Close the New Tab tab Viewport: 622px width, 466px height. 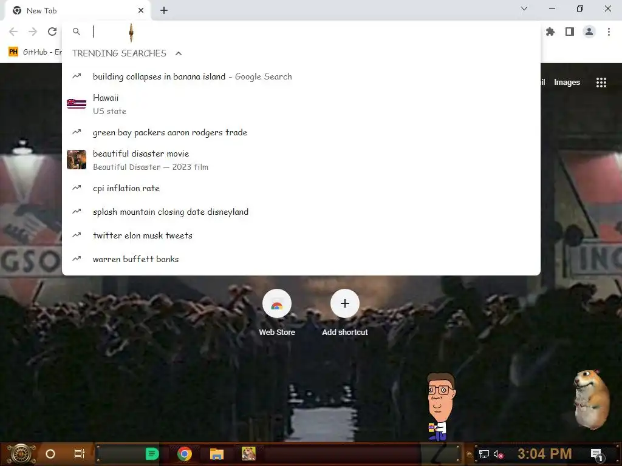(141, 11)
